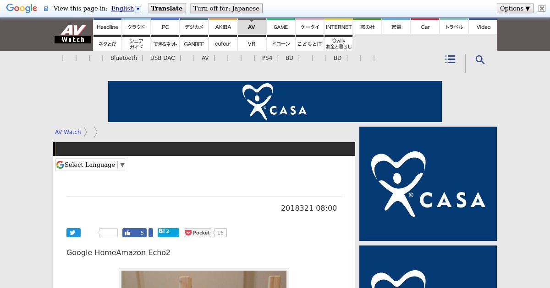Click the CASA top banner advertisement
This screenshot has height=288, width=550.
point(275,101)
